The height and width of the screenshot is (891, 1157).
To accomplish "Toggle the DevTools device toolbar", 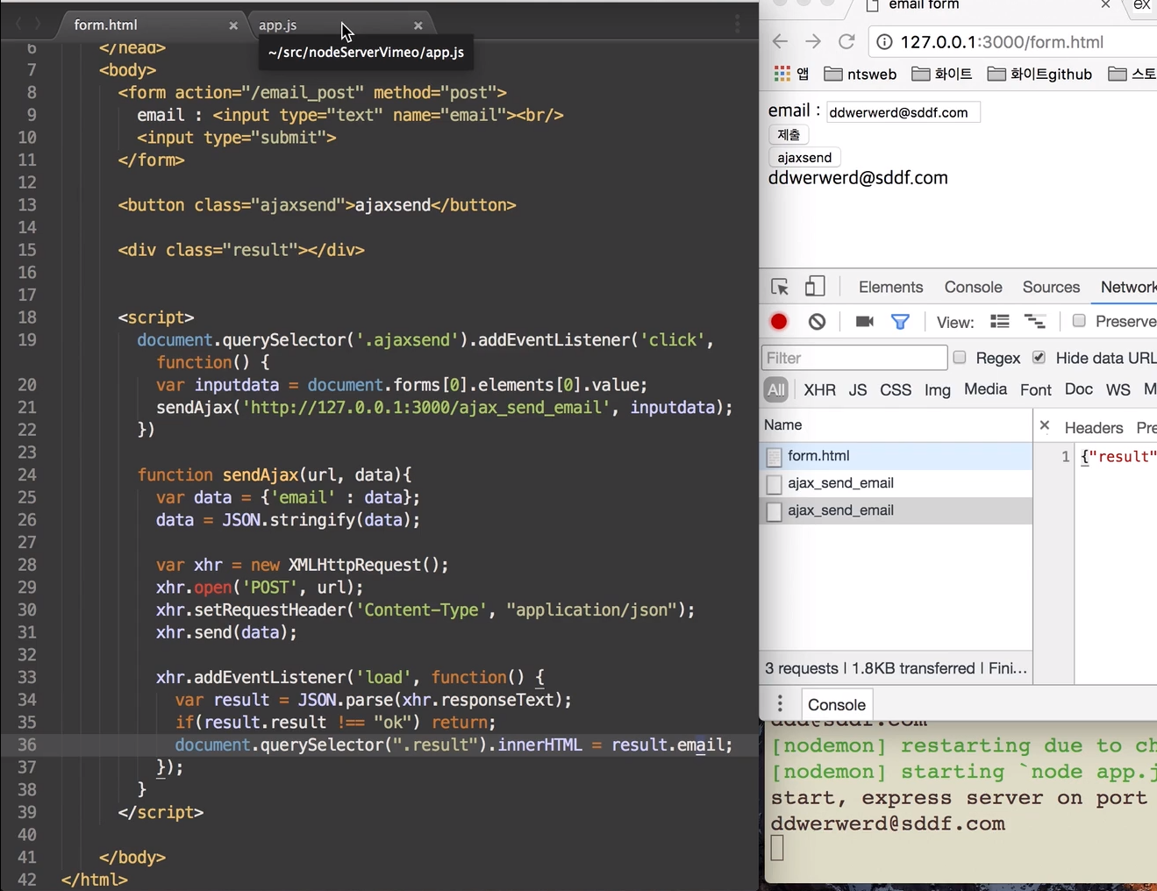I will [815, 287].
